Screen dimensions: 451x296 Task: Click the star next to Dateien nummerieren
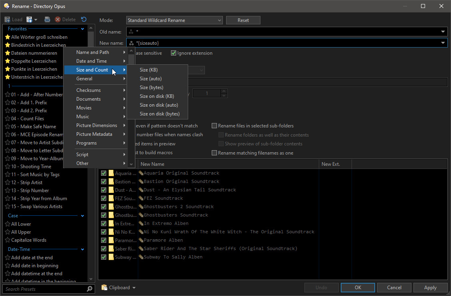point(8,53)
